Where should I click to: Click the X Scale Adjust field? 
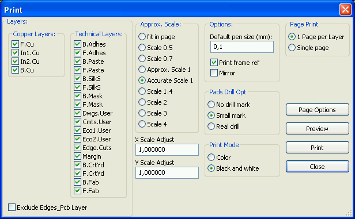167,149
